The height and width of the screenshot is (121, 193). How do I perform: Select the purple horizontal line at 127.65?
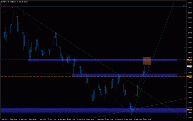tap(94, 87)
